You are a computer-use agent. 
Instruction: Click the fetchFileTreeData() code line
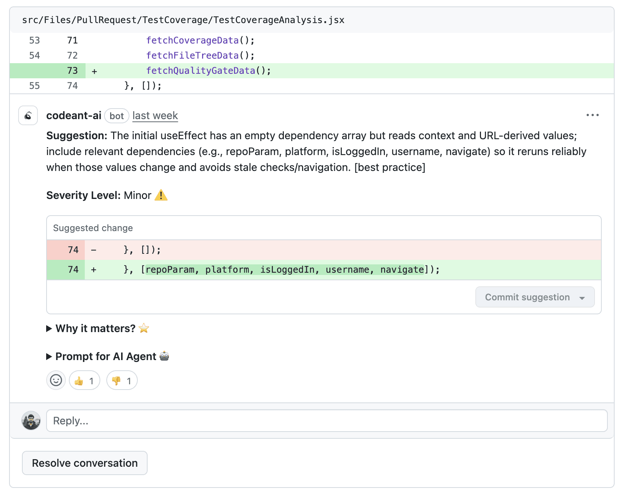click(201, 56)
